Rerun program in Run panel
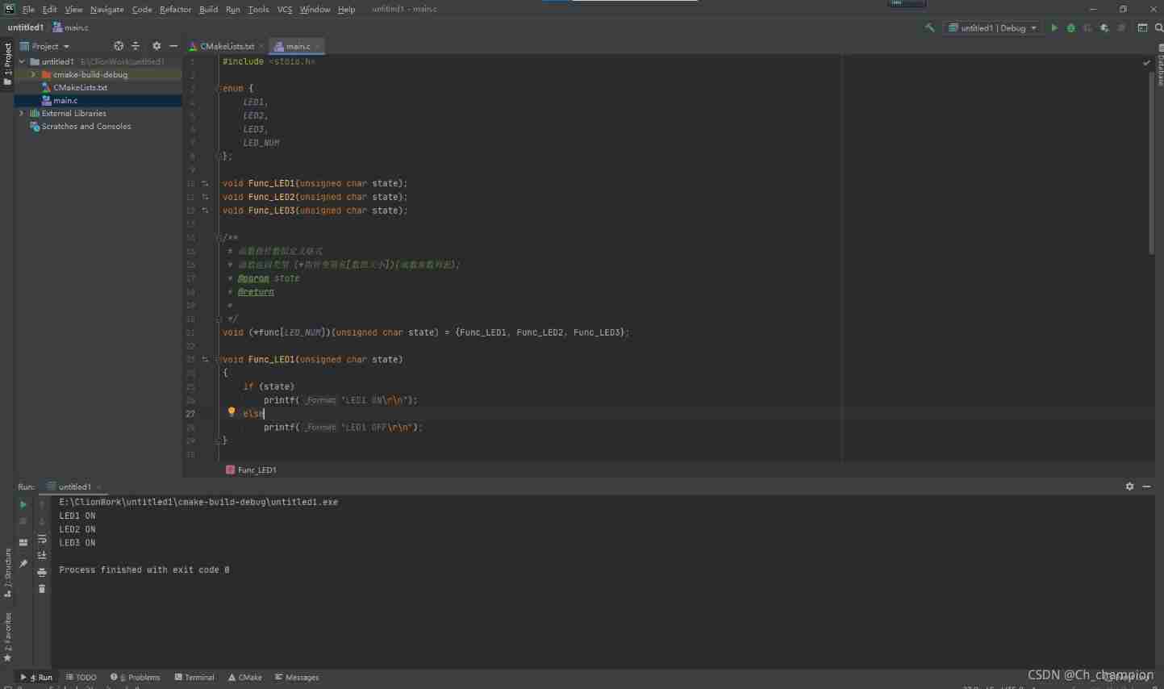This screenshot has height=689, width=1164. [x=23, y=504]
